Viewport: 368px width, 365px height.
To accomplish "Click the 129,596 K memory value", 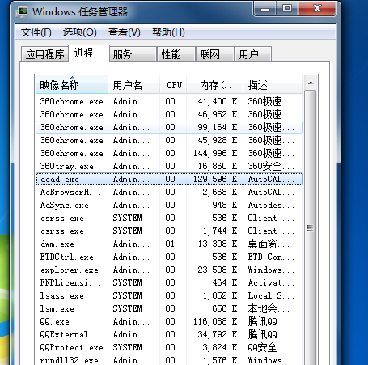I will pos(215,179).
